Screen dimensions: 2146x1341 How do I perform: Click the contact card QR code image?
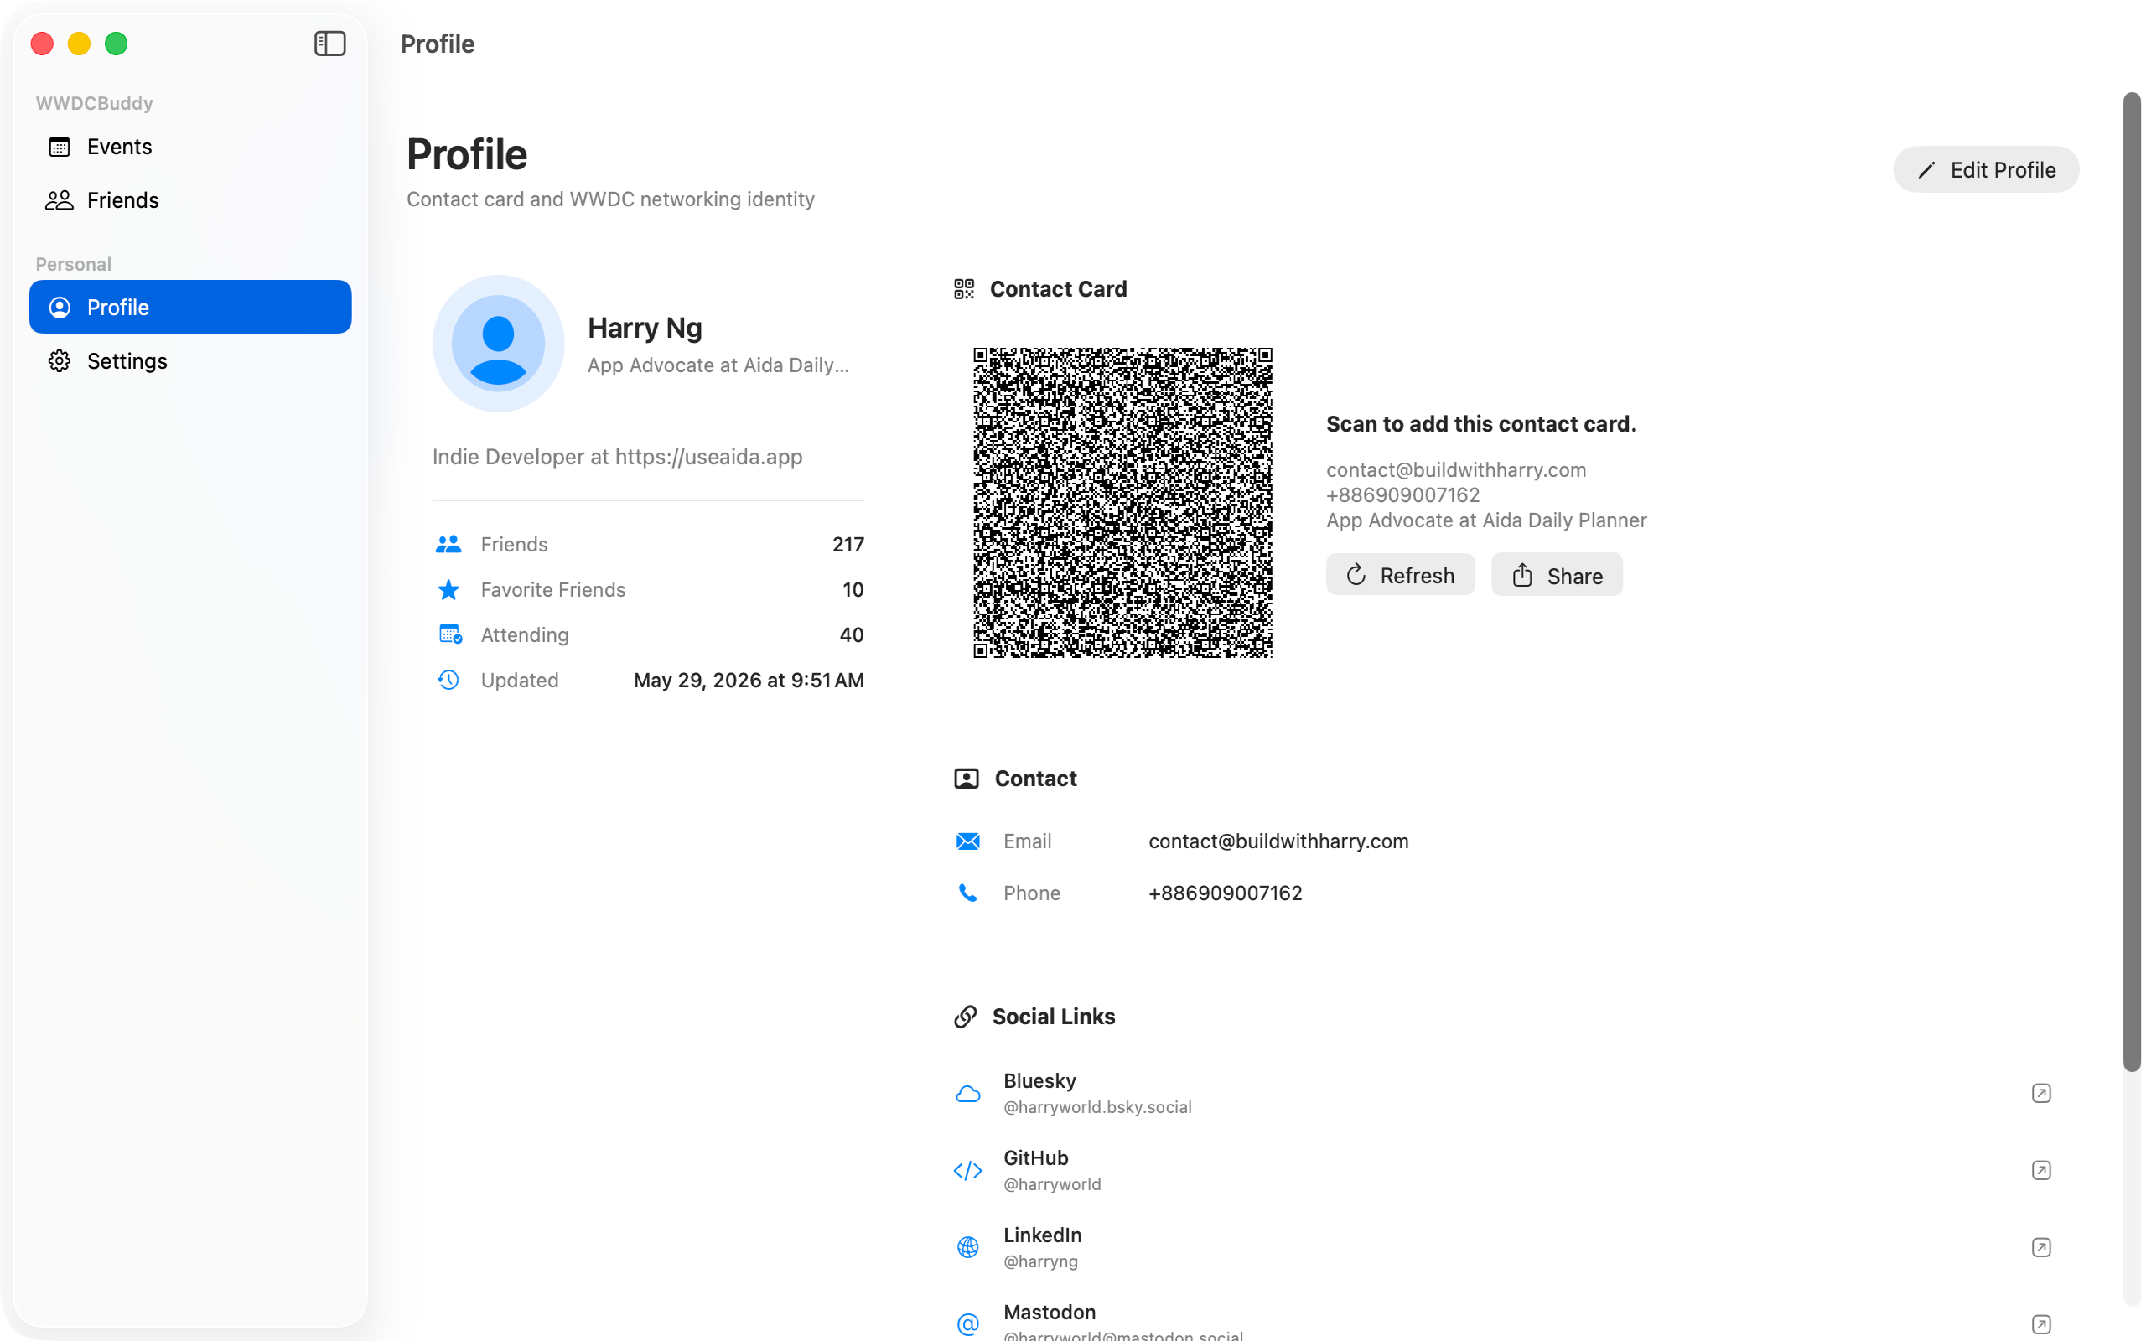tap(1122, 503)
